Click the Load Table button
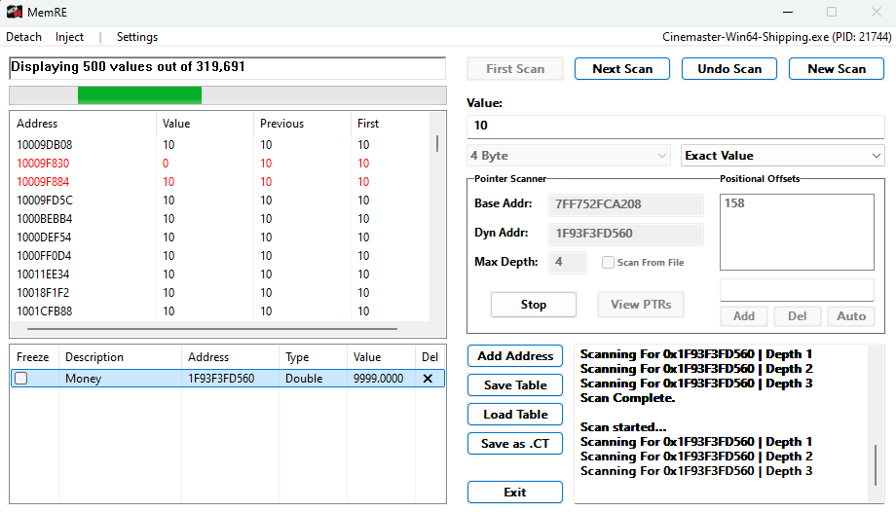The width and height of the screenshot is (896, 512). coord(515,415)
